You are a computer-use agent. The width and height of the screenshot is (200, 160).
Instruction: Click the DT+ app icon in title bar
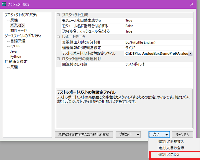point(4,4)
